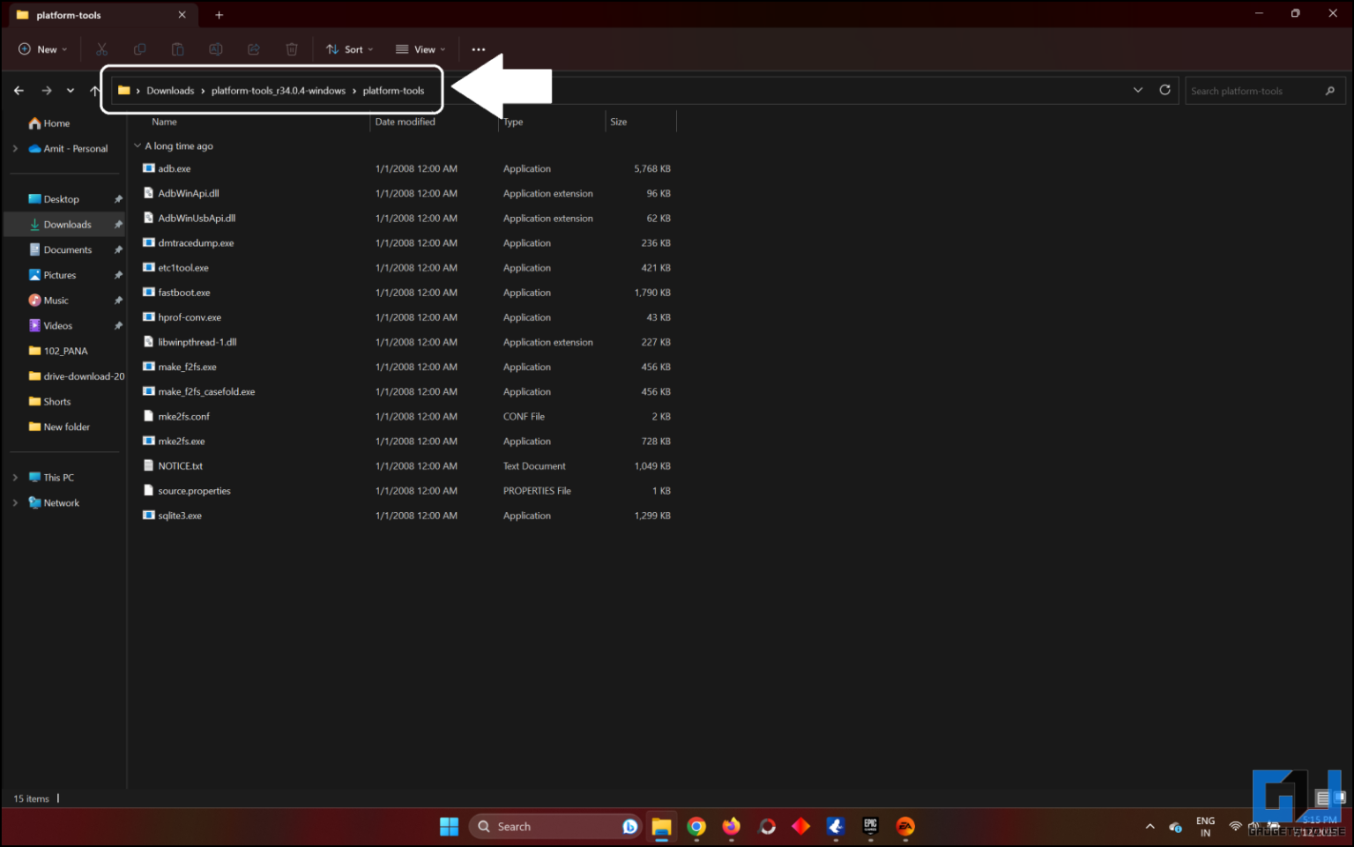The height and width of the screenshot is (847, 1354).
Task: Select Downloads in the navigation pane
Action: [67, 225]
